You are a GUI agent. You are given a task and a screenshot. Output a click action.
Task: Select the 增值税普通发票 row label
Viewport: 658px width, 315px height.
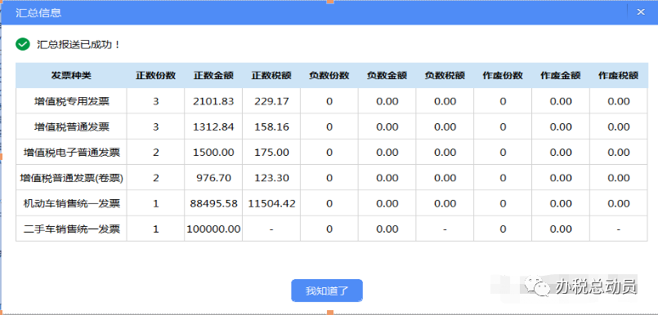pos(72,127)
